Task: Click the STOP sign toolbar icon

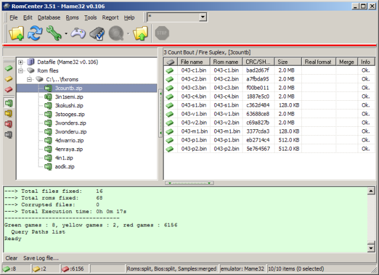Action: tap(162, 33)
